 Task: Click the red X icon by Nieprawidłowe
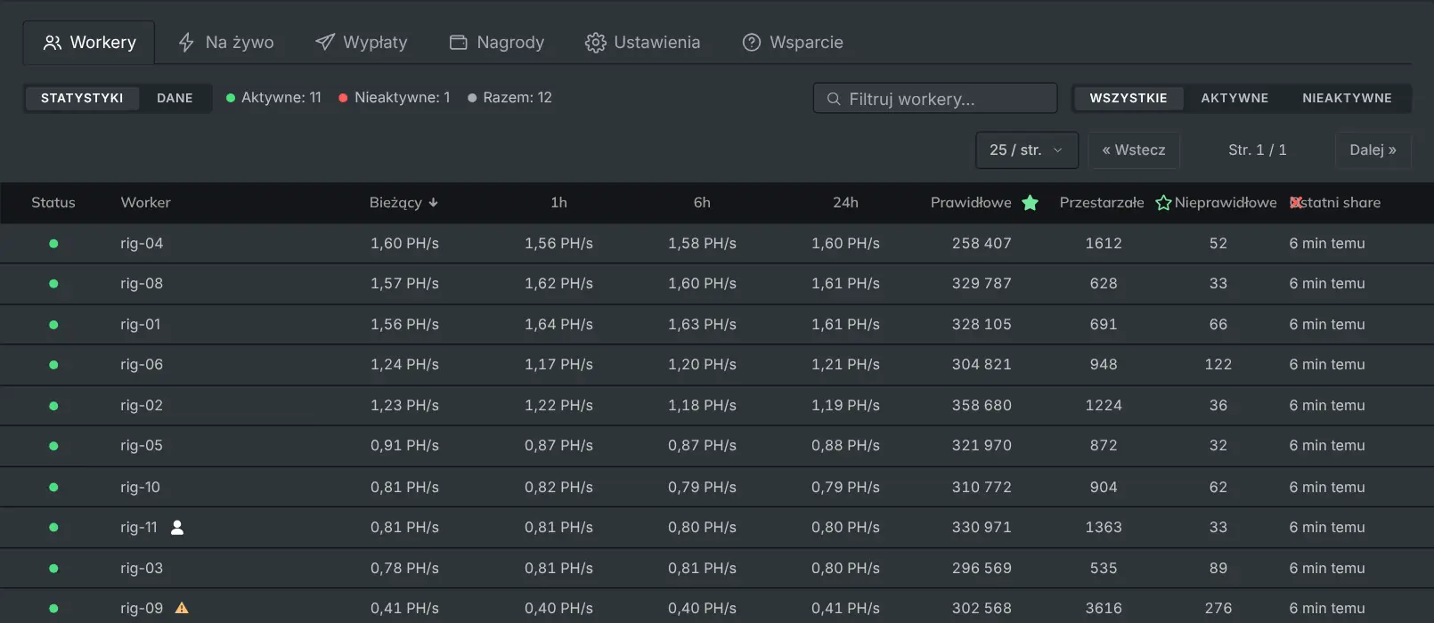tap(1296, 203)
